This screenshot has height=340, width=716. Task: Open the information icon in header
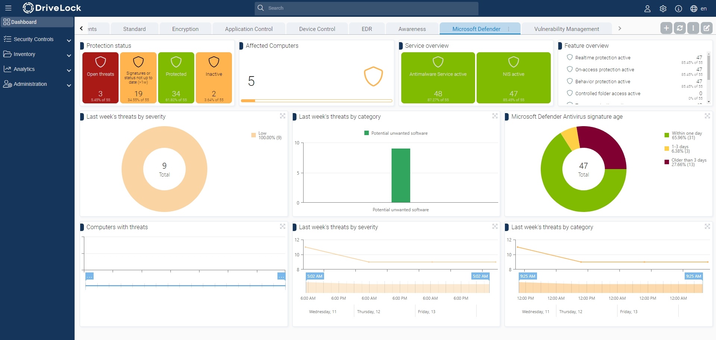pyautogui.click(x=679, y=9)
